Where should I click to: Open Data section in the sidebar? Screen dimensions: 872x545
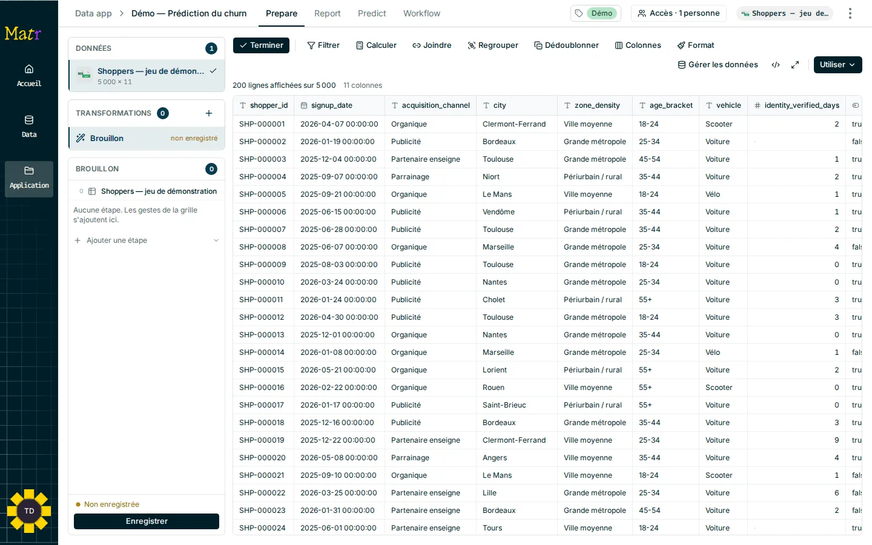[x=29, y=126]
